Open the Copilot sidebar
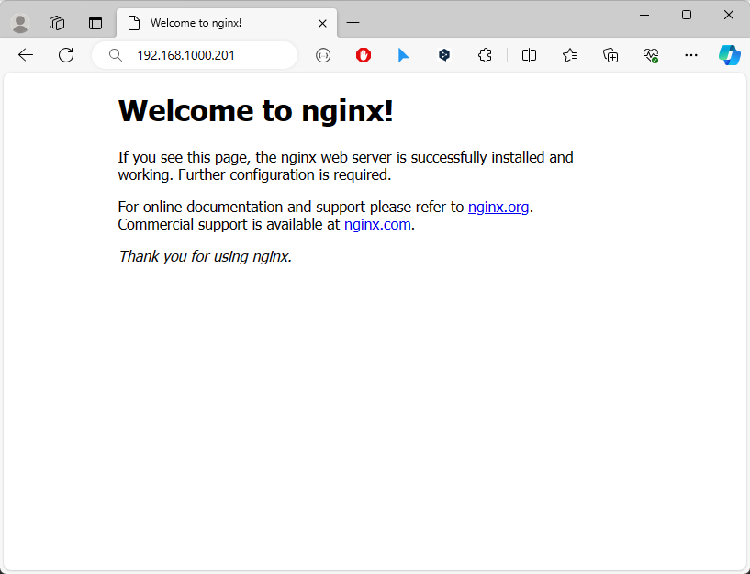 coord(730,55)
